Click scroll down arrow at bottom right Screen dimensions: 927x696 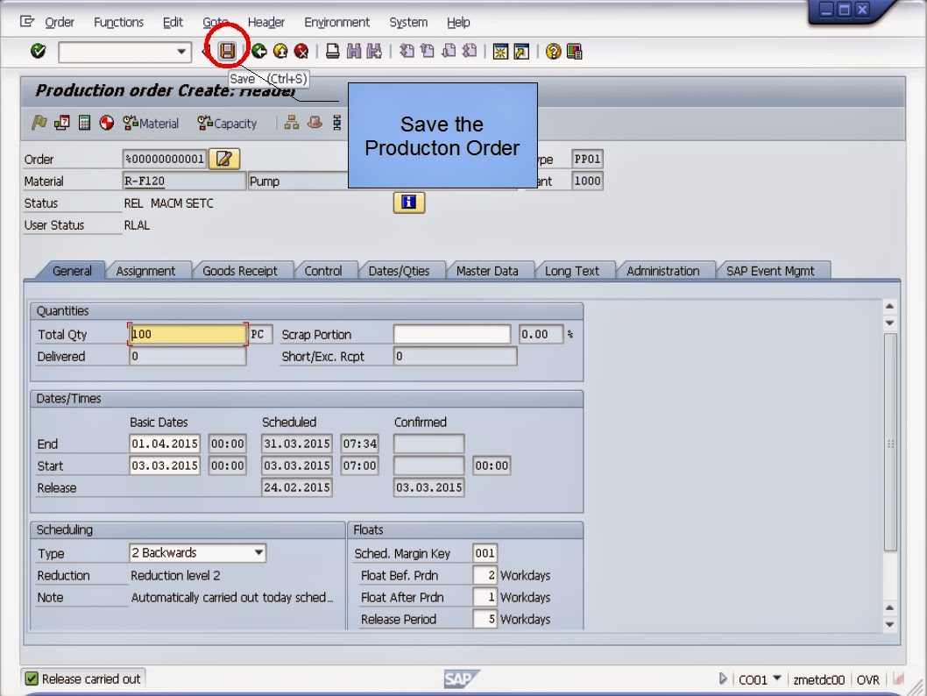click(889, 624)
